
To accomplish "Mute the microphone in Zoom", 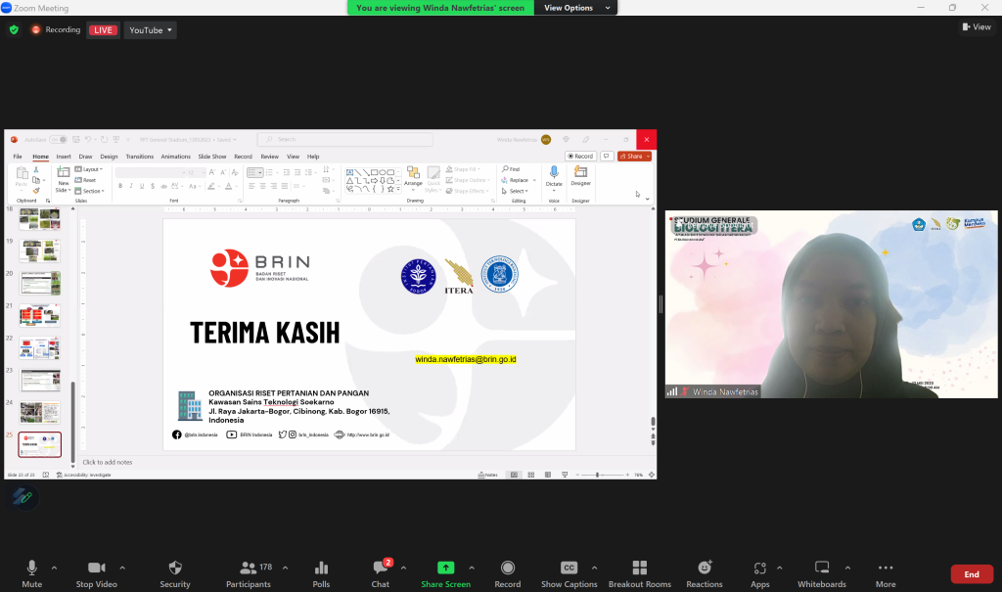I will pos(31,573).
